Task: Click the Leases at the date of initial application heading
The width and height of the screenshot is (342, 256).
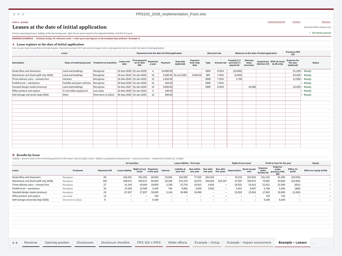Action: click(60, 27)
